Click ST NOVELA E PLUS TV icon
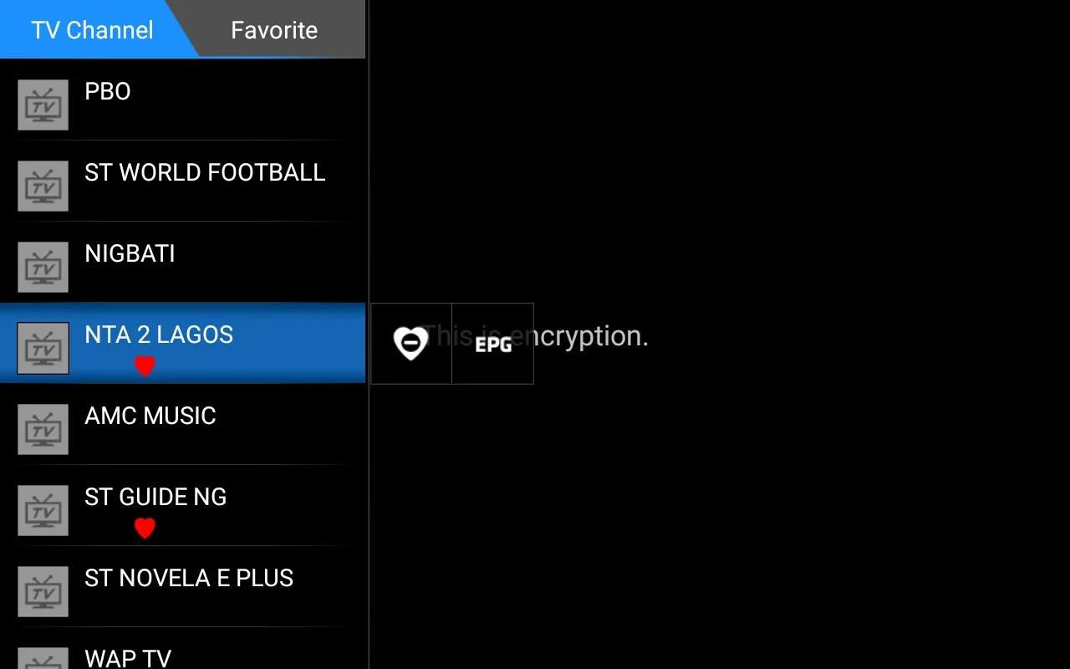Viewport: 1070px width, 669px height. (x=43, y=592)
